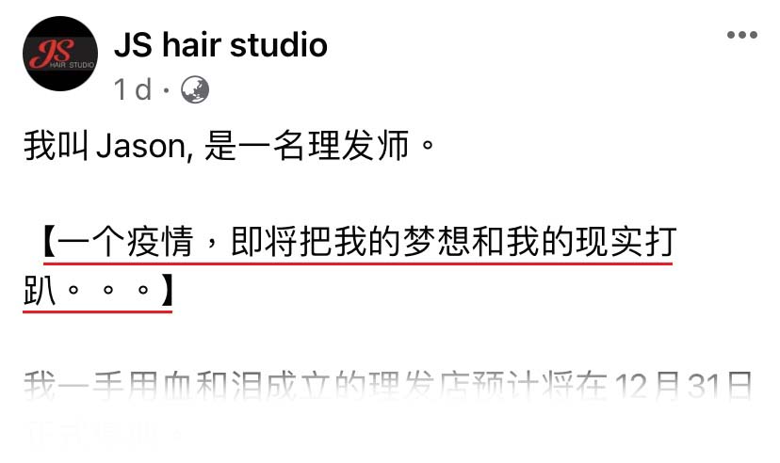
Task: Click the 现实 word in the underlined headline
Action: (609, 242)
